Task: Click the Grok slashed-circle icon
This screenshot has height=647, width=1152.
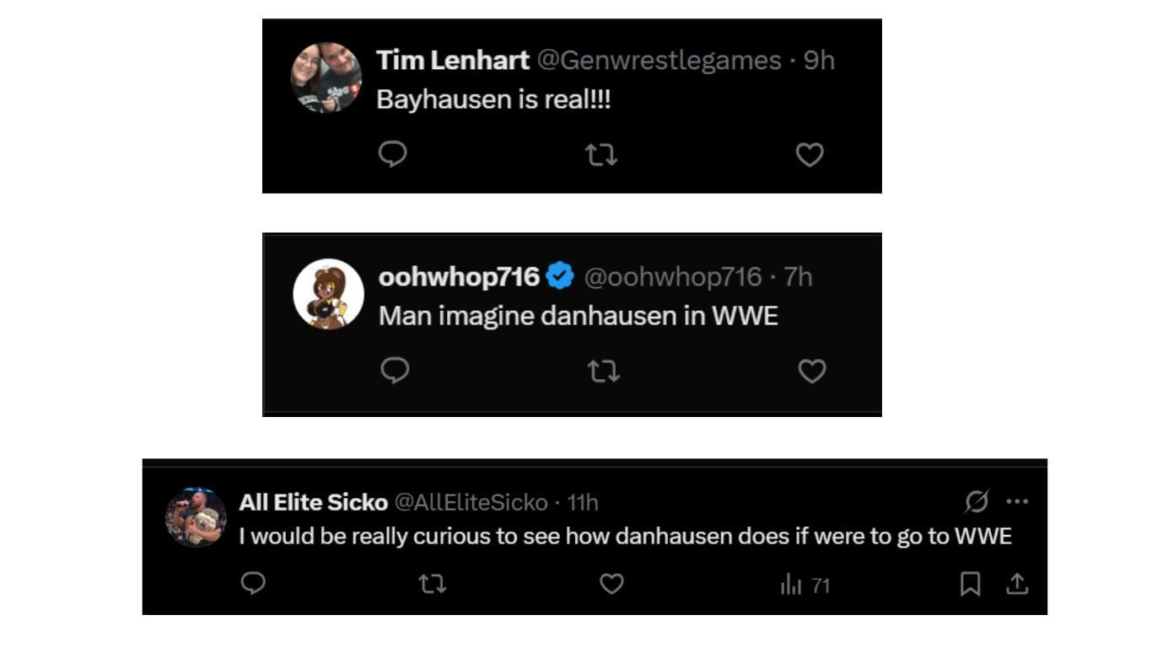Action: tap(977, 502)
